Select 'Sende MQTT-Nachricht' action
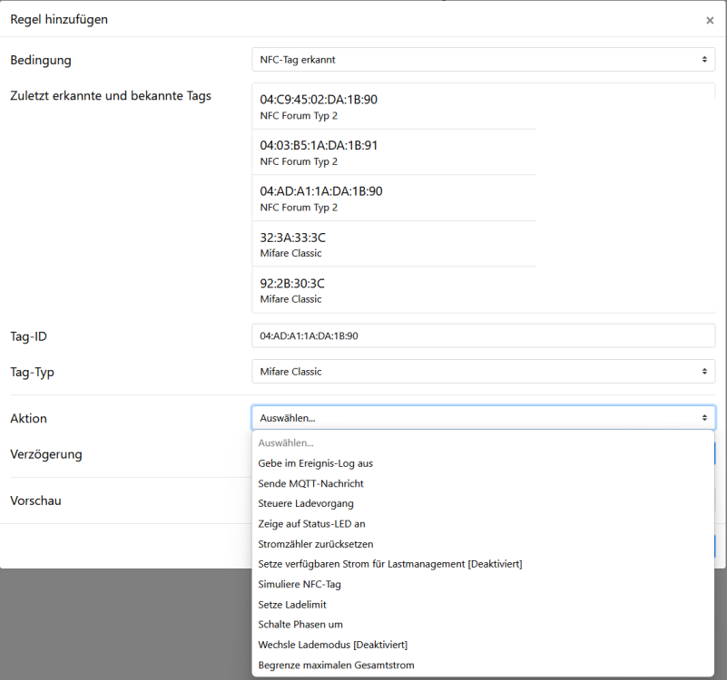This screenshot has height=680, width=727. point(310,483)
